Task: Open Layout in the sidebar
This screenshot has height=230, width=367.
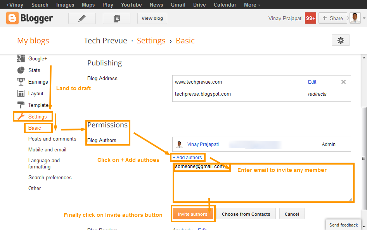Action: (36, 94)
